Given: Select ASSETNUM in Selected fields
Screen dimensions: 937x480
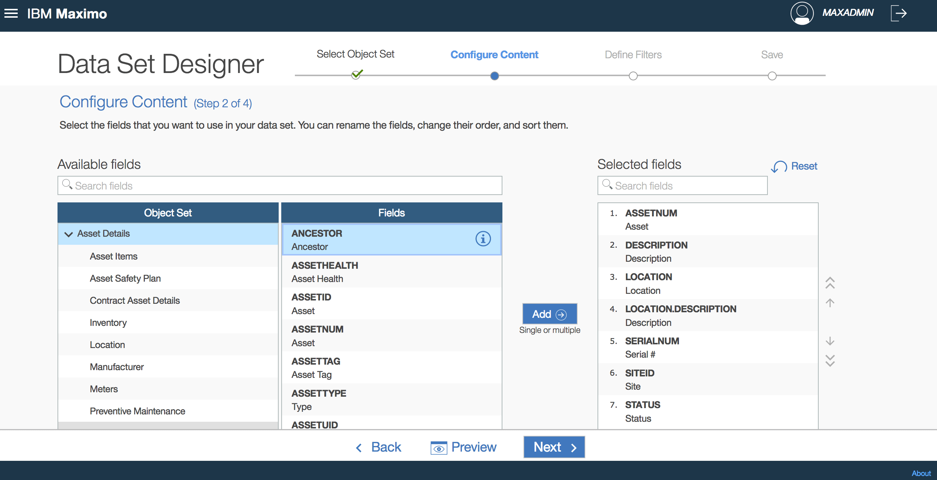Looking at the screenshot, I should click(708, 220).
